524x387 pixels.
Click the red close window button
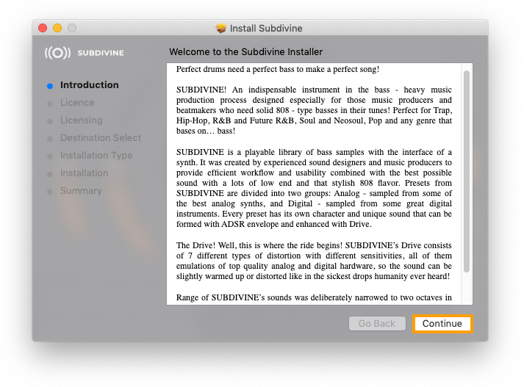point(43,28)
